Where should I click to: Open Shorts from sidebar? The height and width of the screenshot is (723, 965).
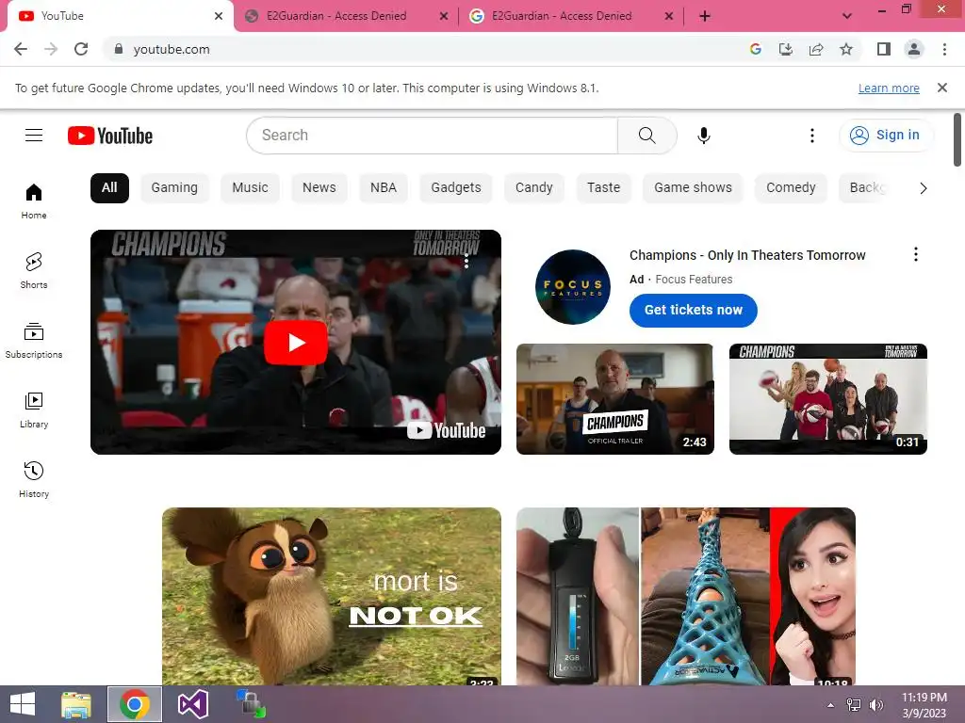click(34, 270)
